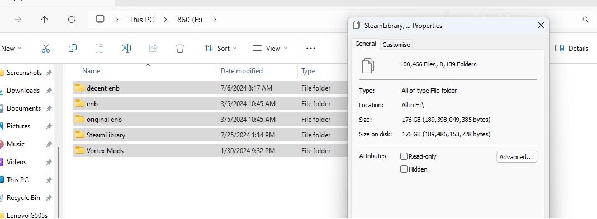Open Recycle Bin in the sidebar
Screen dimensions: 597x219
(23, 198)
